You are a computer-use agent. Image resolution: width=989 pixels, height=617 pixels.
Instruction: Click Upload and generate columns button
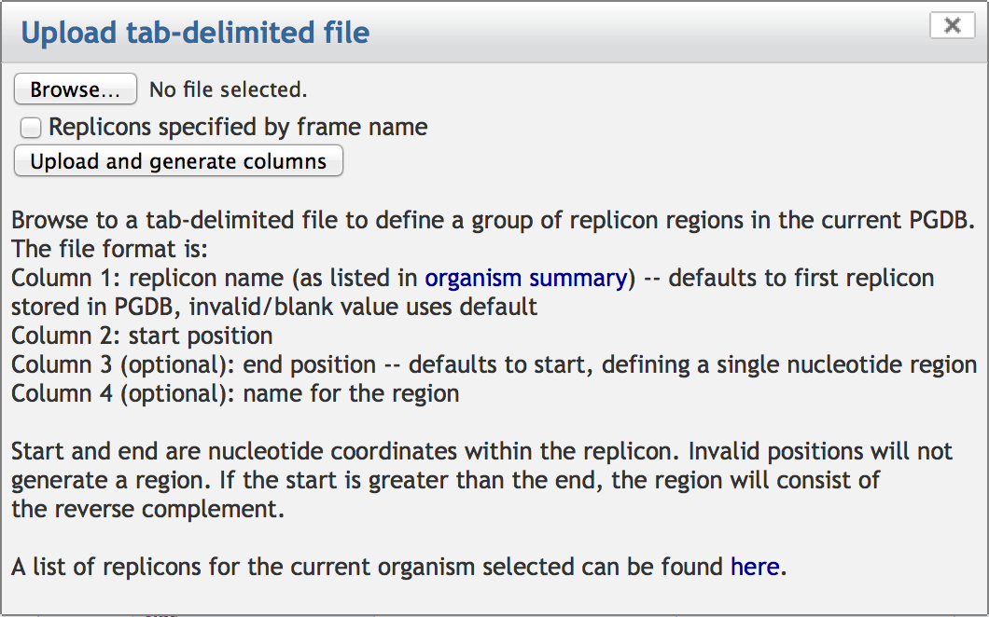click(x=178, y=160)
